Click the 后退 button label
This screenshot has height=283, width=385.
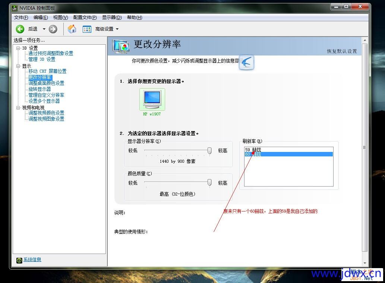tap(33, 29)
